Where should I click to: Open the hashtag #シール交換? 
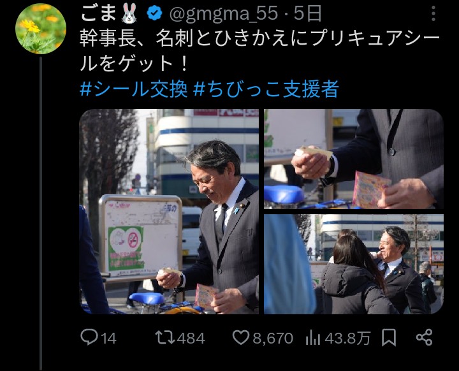tap(133, 89)
